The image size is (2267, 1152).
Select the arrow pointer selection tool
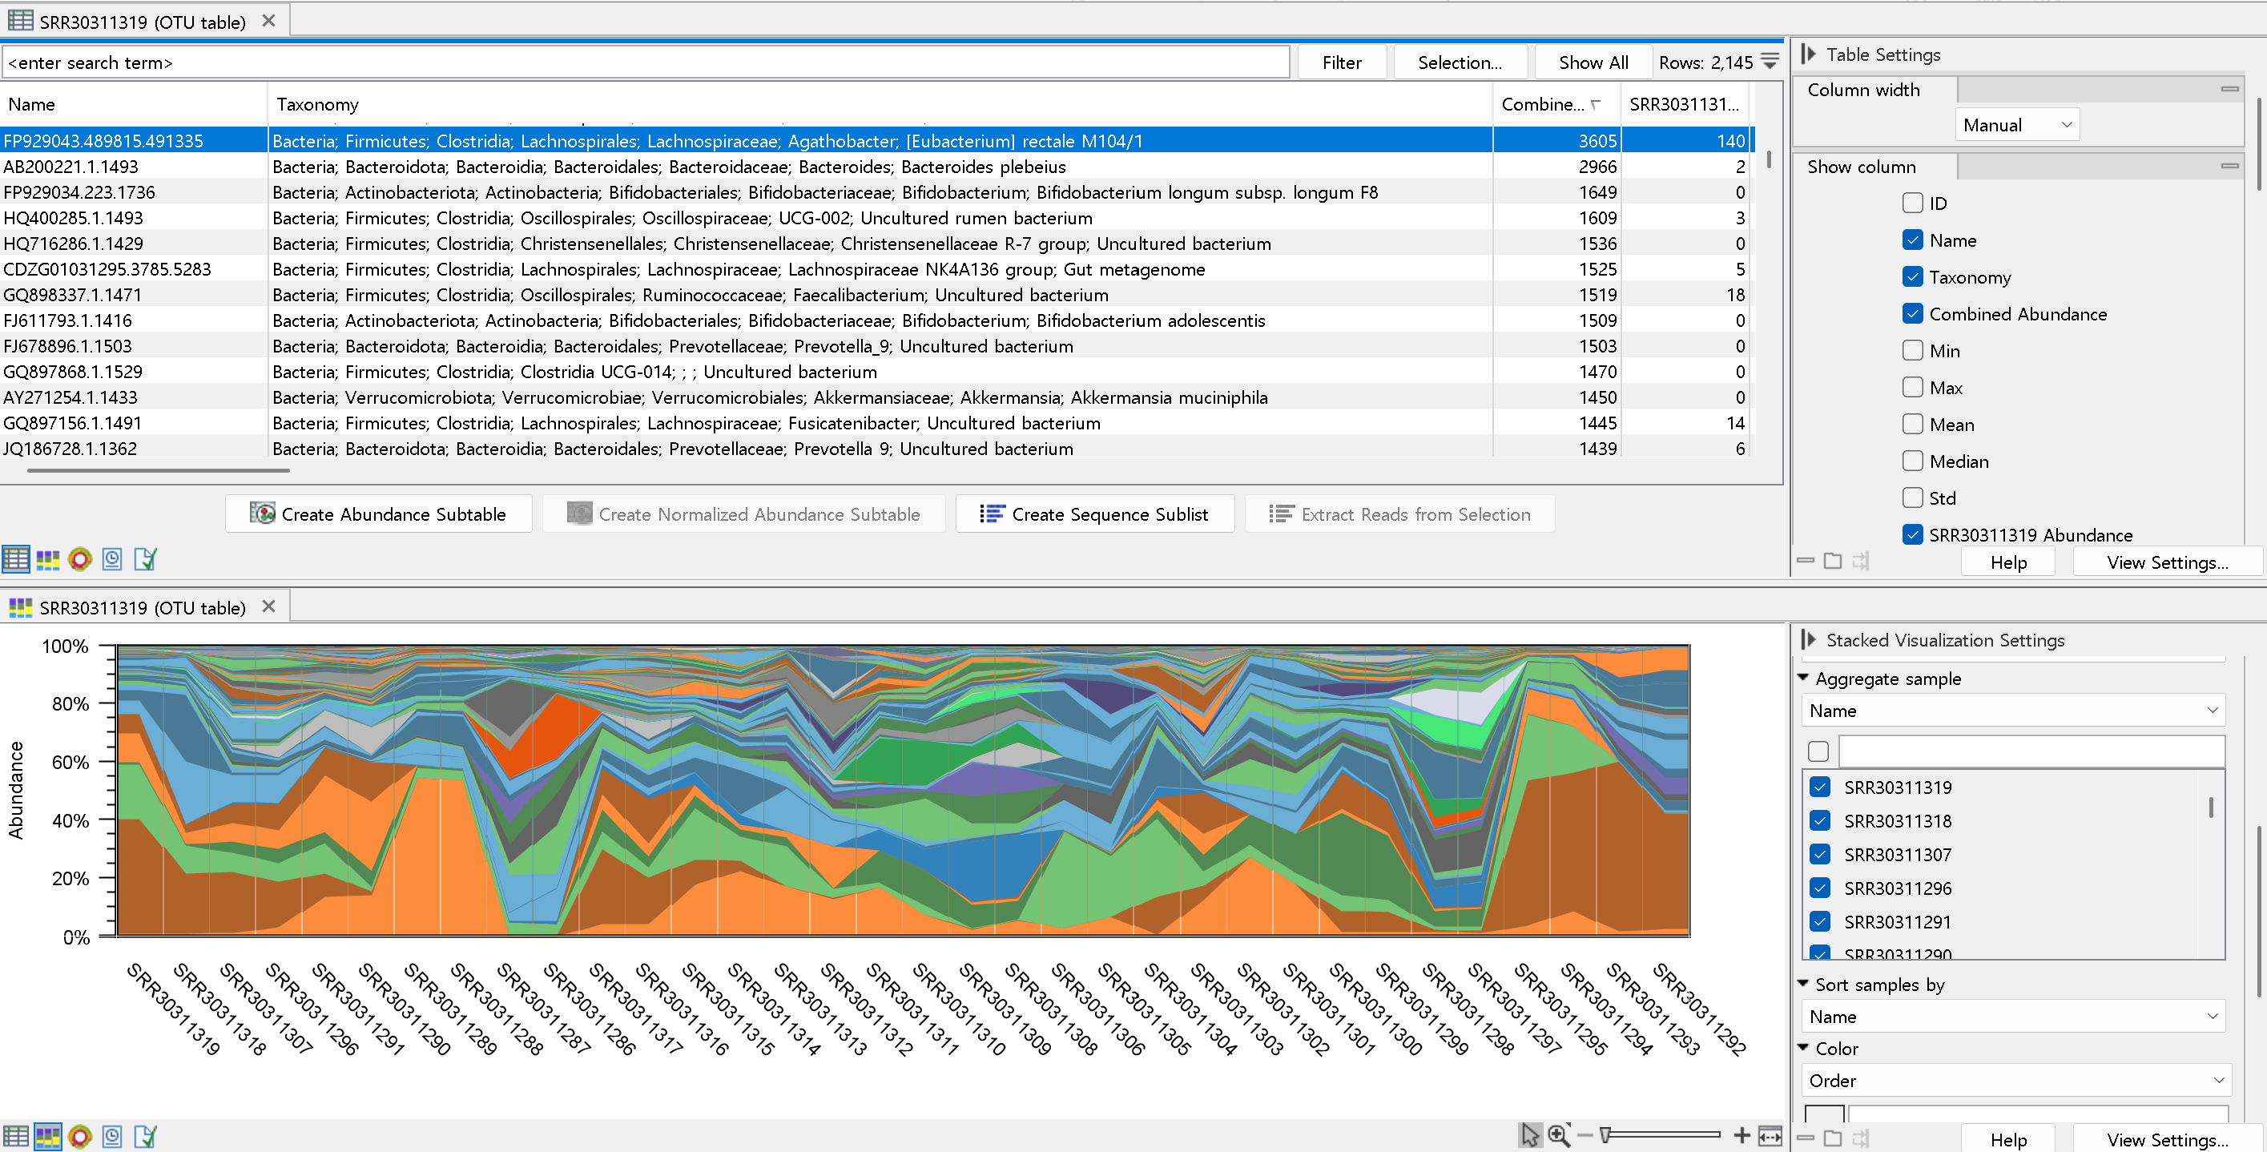point(1530,1135)
